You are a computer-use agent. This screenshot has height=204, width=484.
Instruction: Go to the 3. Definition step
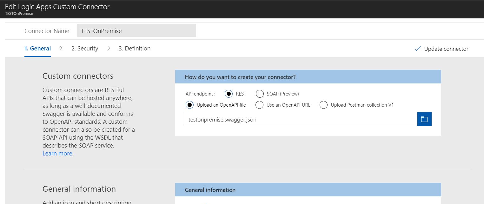click(135, 49)
